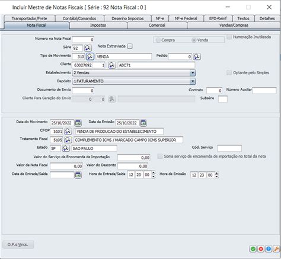Toggle the Optante pelo Simples checkbox
281x259 pixels.
(229, 73)
